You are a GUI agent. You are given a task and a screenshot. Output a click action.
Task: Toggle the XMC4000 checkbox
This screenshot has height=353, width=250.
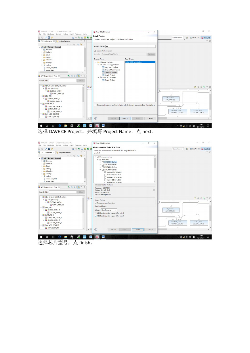[100, 159]
